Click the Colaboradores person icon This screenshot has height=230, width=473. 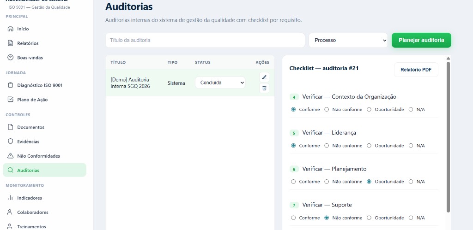point(10,212)
